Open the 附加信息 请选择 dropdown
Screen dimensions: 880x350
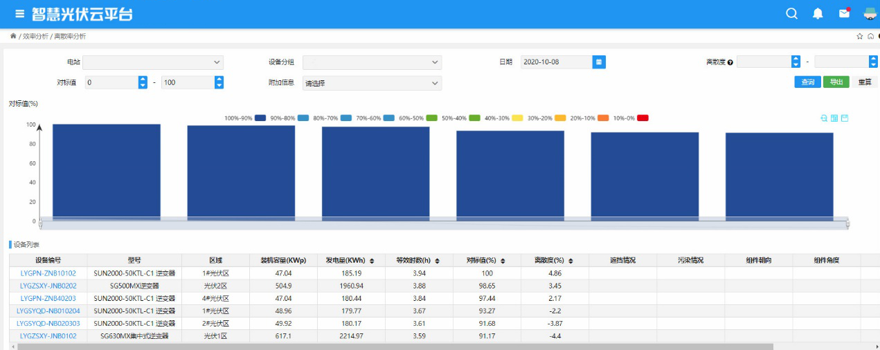pos(372,83)
